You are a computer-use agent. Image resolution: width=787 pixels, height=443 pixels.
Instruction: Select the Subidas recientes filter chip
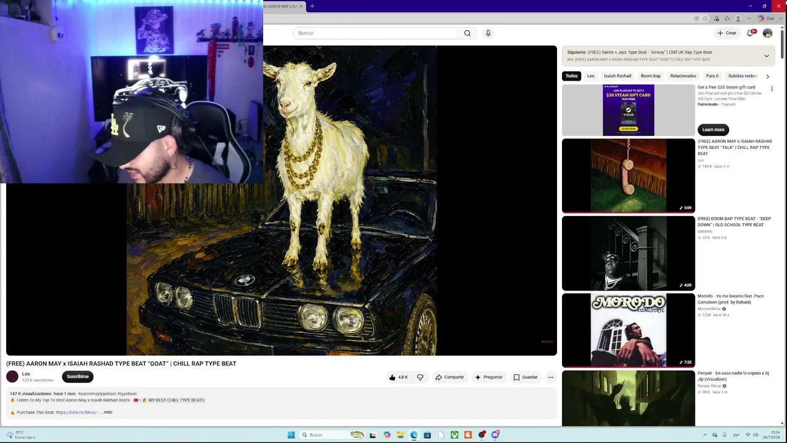[743, 76]
